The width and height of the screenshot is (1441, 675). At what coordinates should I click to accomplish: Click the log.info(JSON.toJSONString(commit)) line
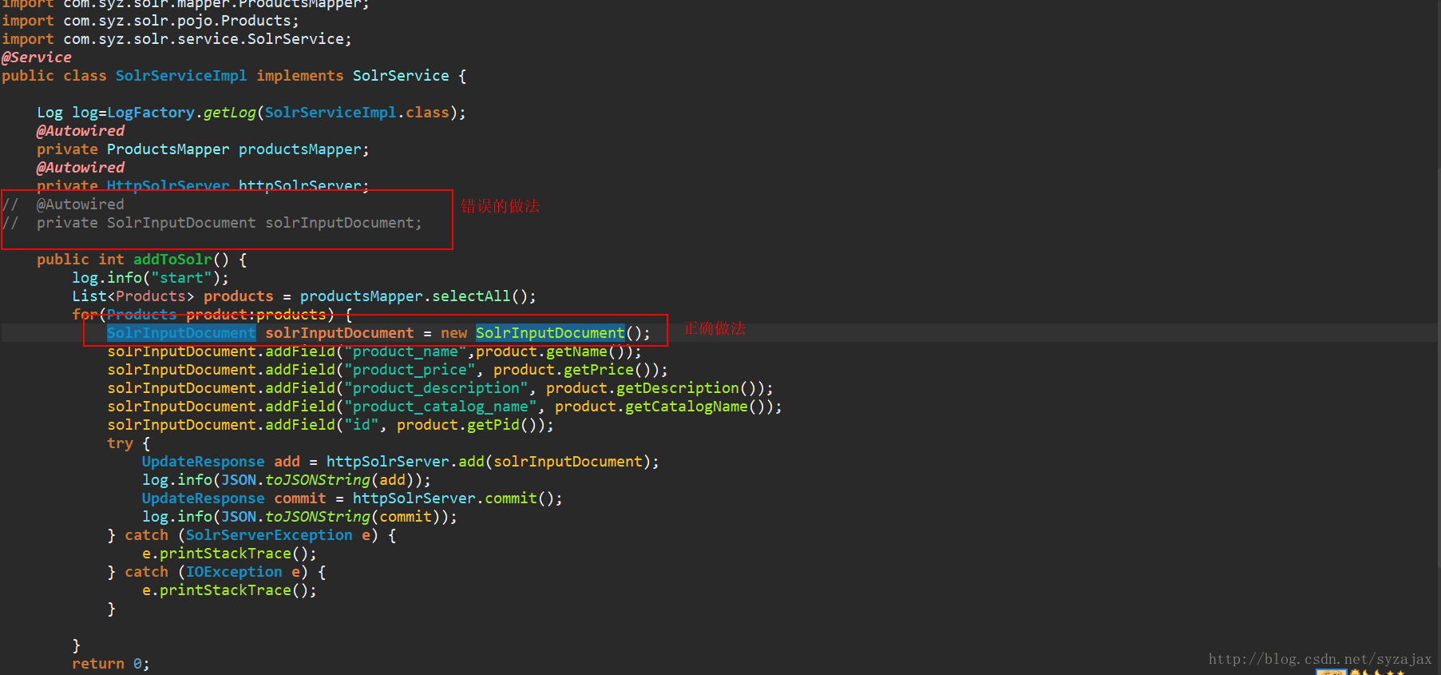point(299,517)
